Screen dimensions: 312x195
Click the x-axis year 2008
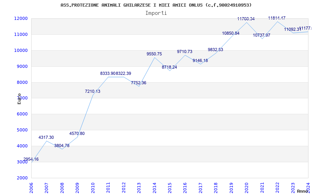tap(62, 188)
